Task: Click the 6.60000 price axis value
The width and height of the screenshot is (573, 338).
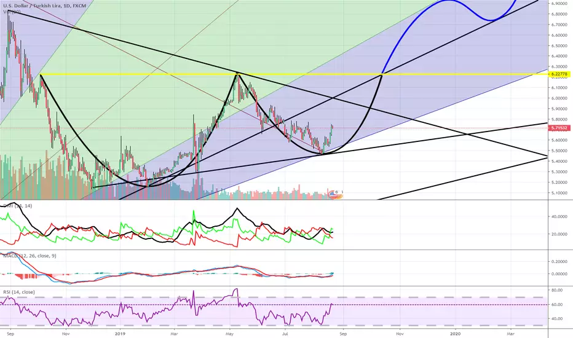Action: pyautogui.click(x=559, y=35)
